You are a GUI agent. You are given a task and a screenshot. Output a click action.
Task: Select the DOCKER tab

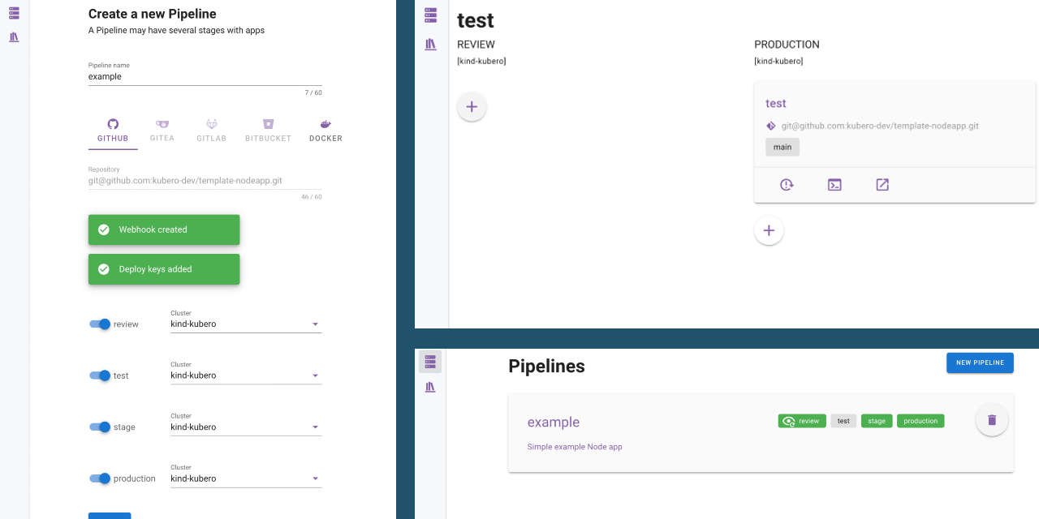(325, 130)
